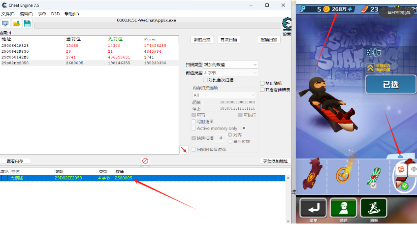Select the alignment radio button
This screenshot has height=225, width=417.
tap(230, 135)
